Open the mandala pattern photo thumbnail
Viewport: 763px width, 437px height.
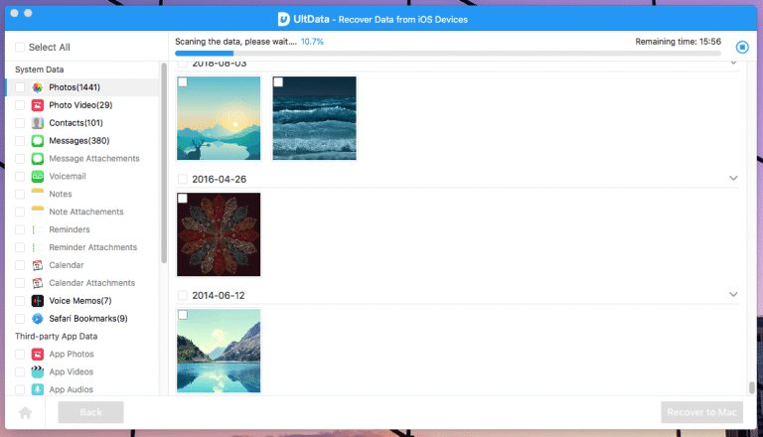coord(219,234)
